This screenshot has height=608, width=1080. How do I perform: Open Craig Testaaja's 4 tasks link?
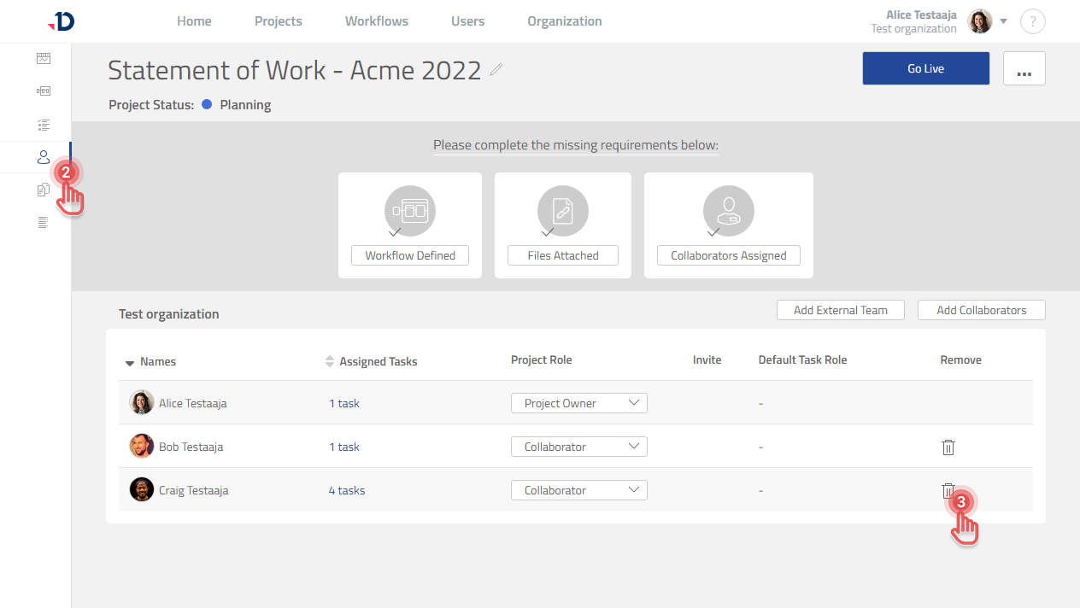(x=346, y=490)
